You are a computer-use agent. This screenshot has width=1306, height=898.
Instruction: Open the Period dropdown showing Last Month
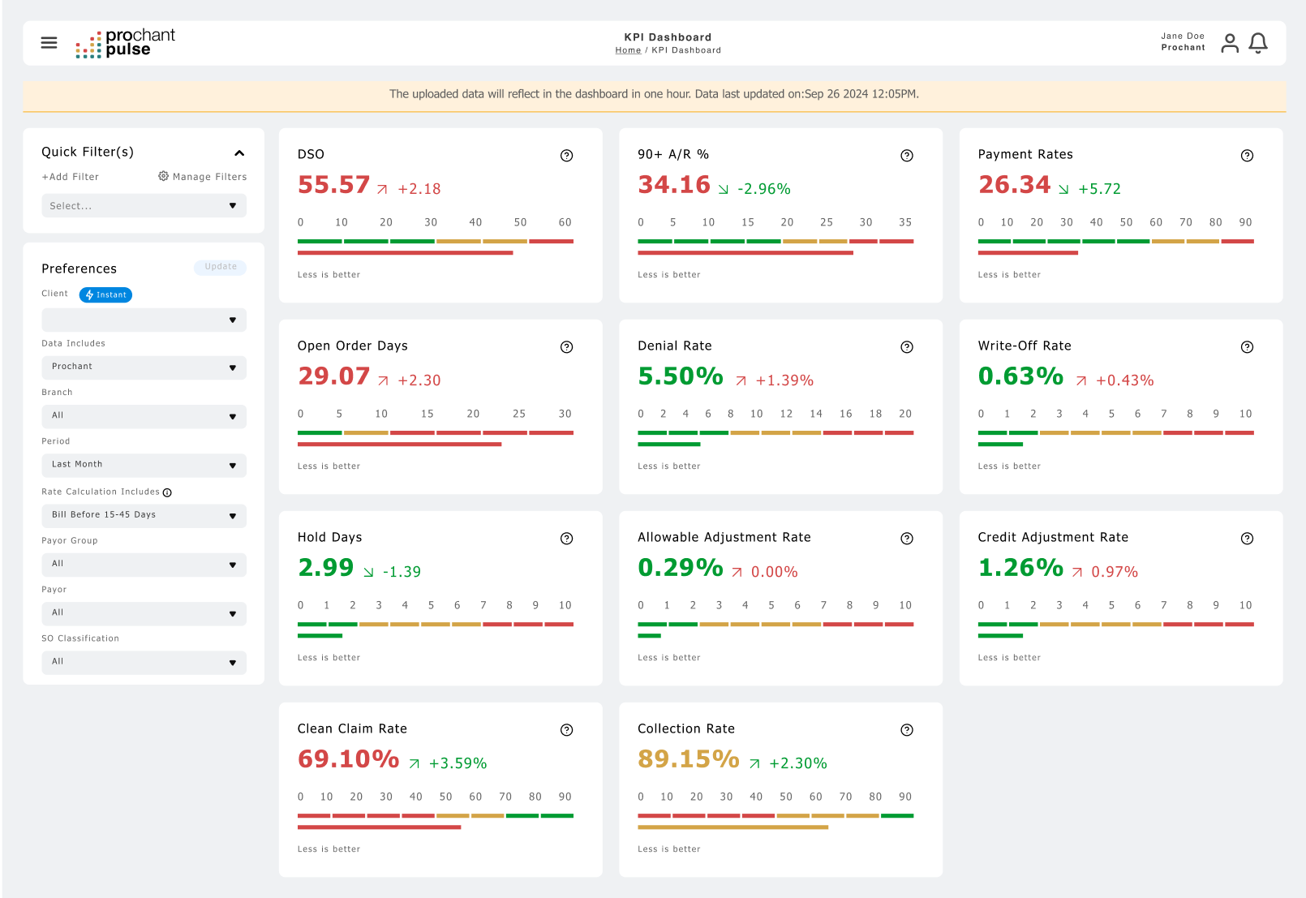point(144,466)
